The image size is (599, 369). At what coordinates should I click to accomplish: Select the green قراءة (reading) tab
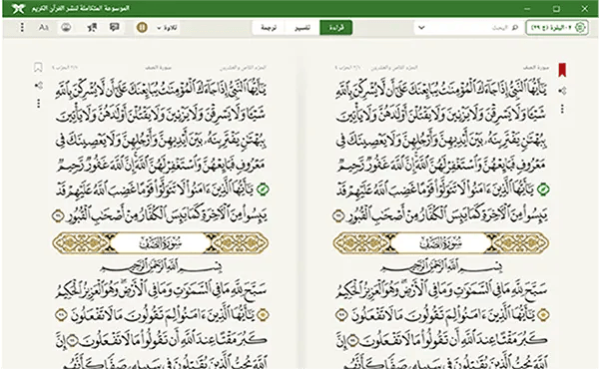pyautogui.click(x=336, y=28)
